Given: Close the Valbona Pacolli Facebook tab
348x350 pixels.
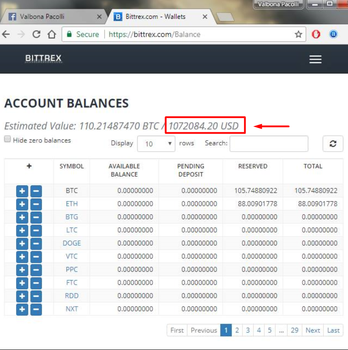Looking at the screenshot, I should click(99, 17).
